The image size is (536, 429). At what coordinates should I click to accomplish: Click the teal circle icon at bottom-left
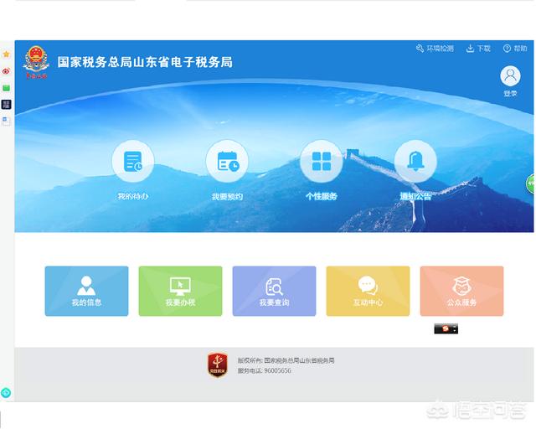(x=6, y=393)
